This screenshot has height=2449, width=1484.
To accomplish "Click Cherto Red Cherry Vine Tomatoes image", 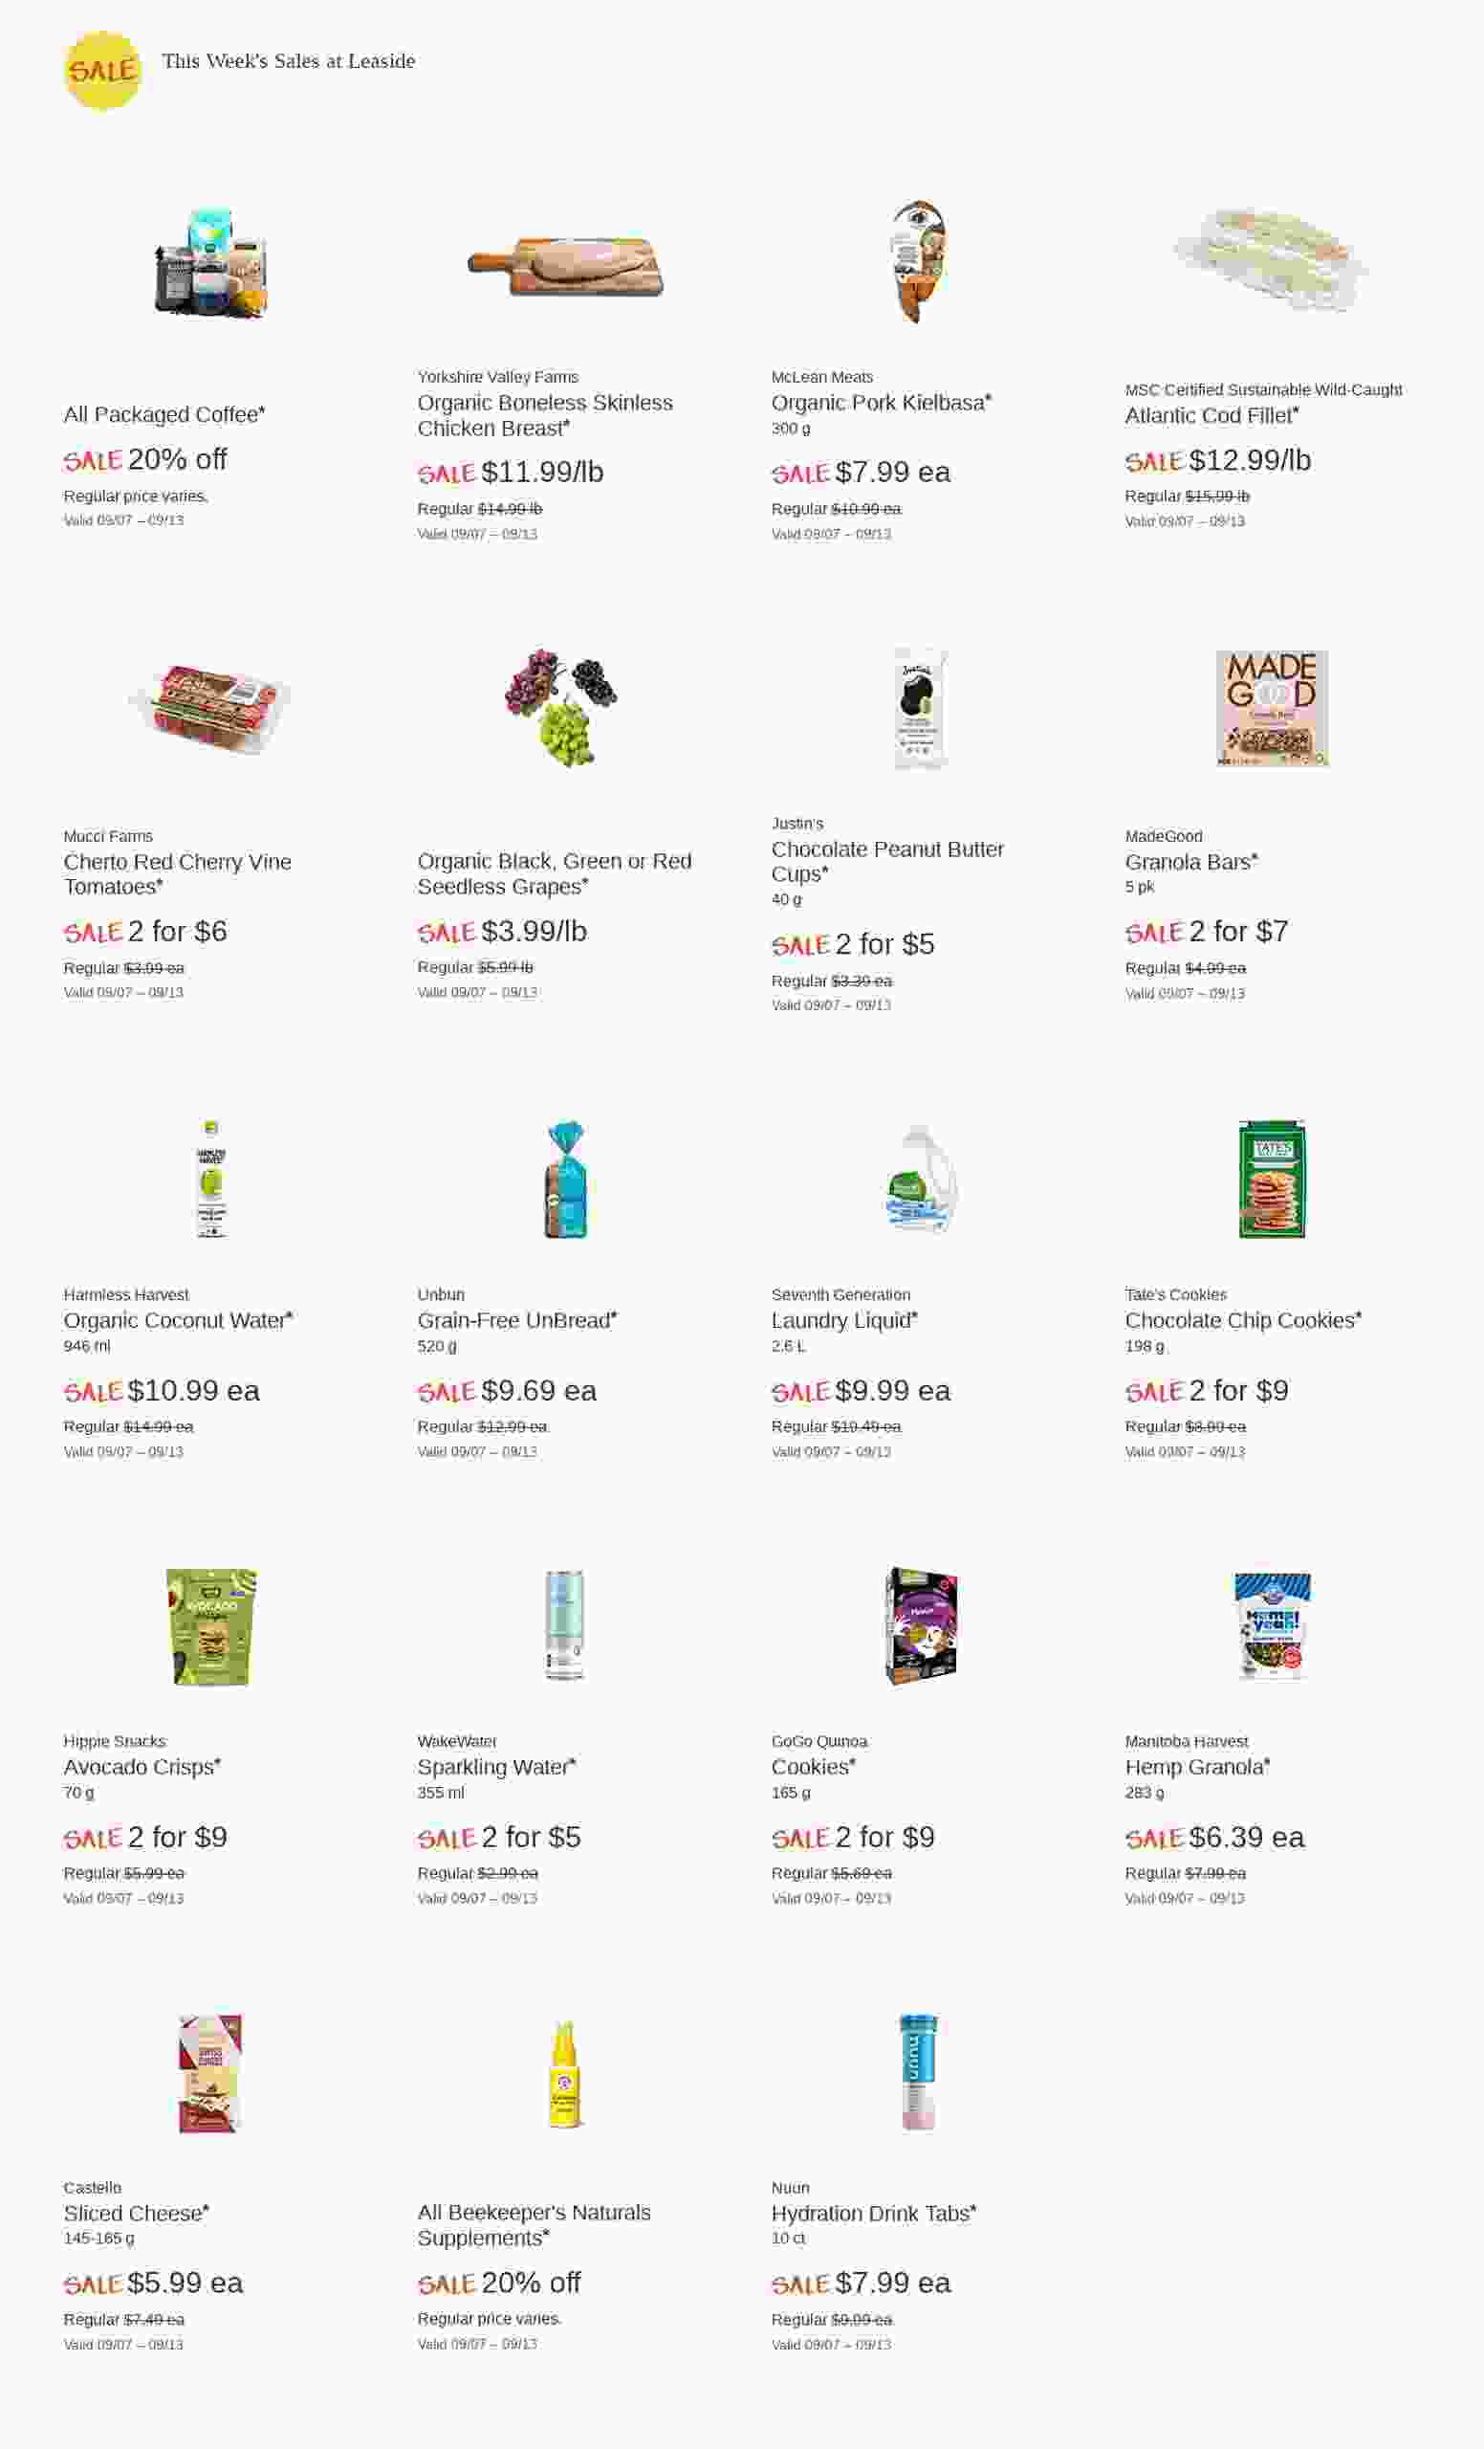I will pyautogui.click(x=210, y=707).
